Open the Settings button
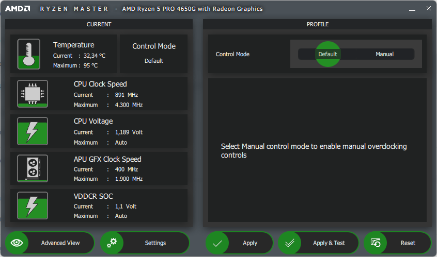This screenshot has width=437, height=257. click(x=145, y=243)
